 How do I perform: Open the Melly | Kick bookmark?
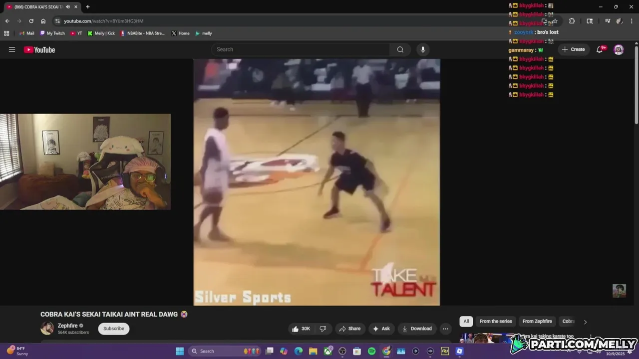(101, 33)
